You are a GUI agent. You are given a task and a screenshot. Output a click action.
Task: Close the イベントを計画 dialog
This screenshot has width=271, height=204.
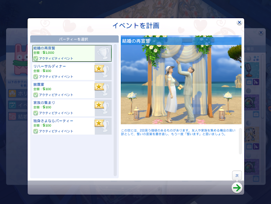click(239, 22)
